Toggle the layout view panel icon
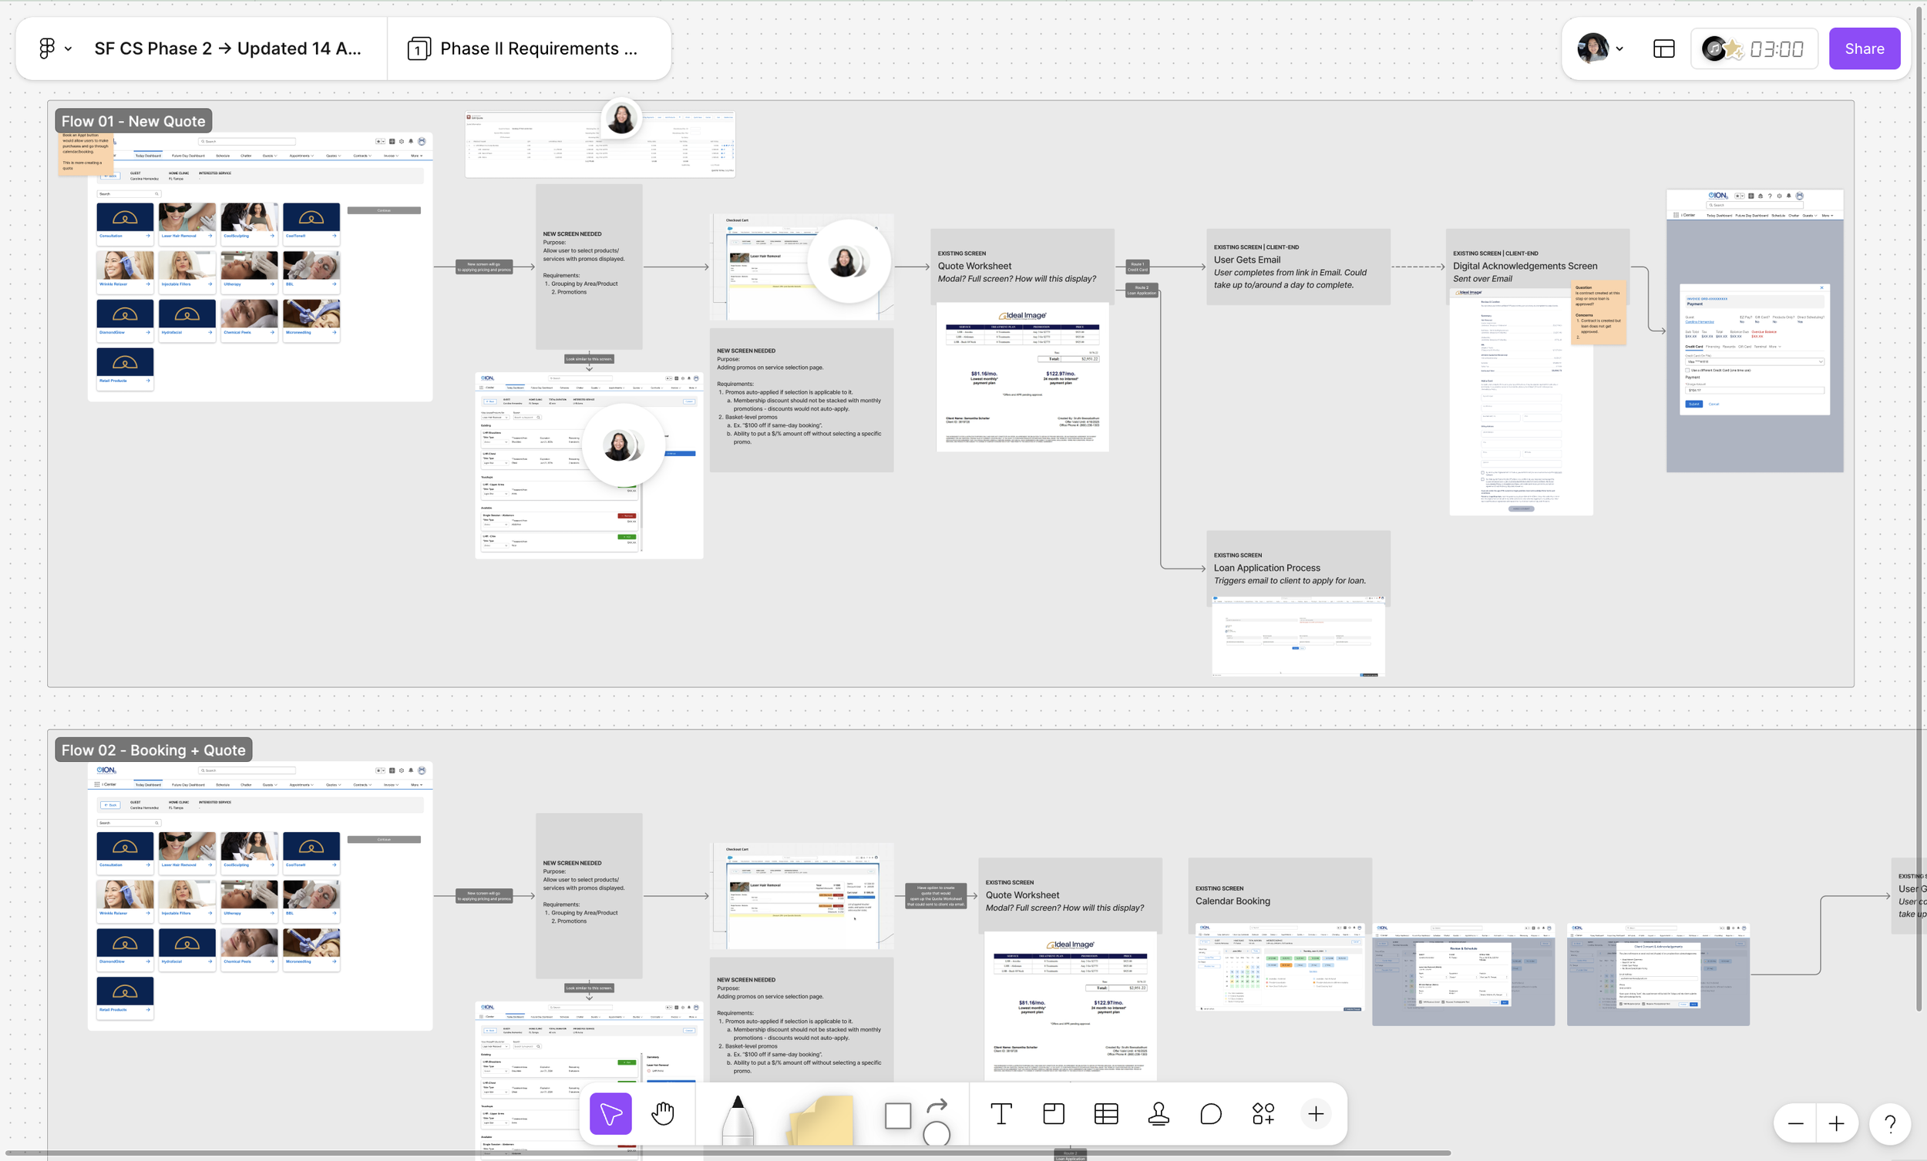Screen dimensions: 1927x1161 point(1663,49)
